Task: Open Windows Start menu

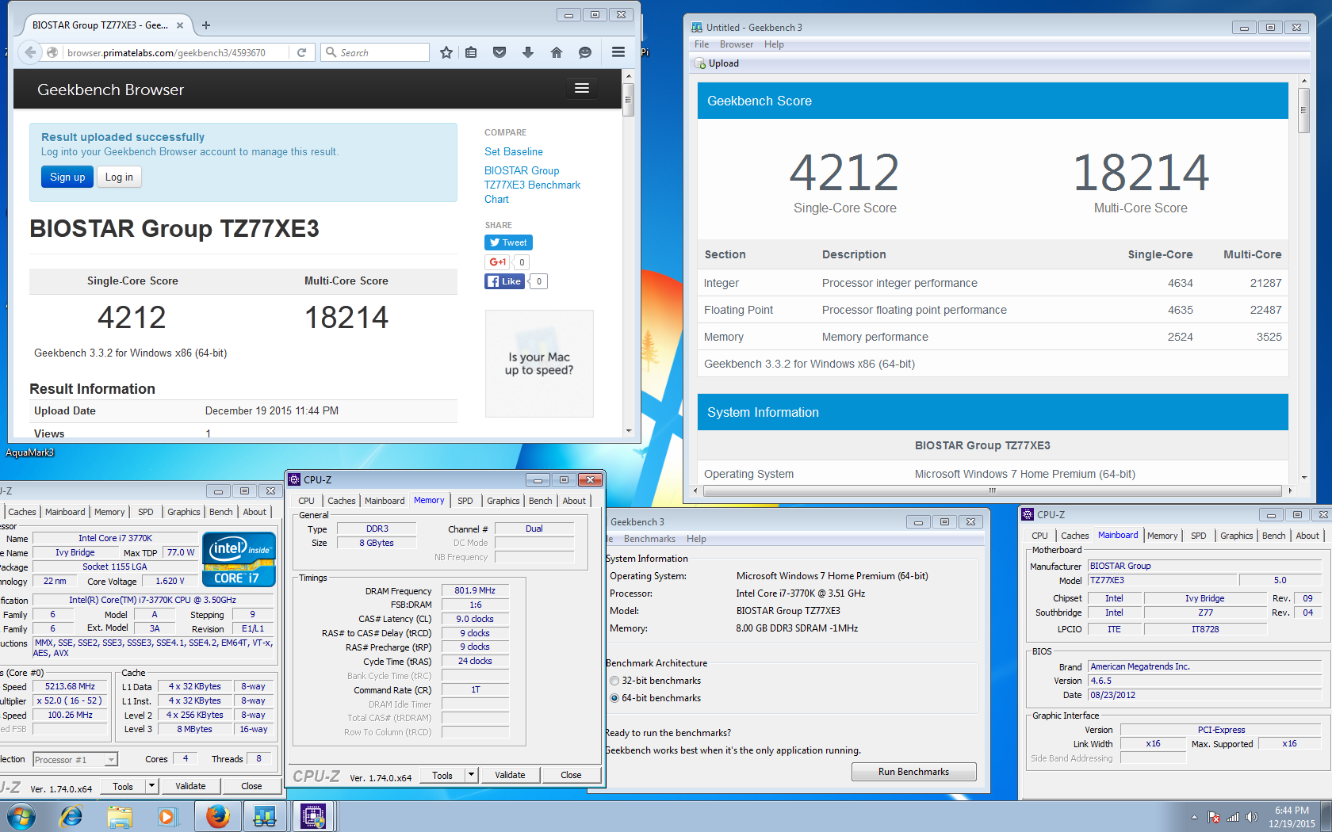Action: tap(21, 816)
